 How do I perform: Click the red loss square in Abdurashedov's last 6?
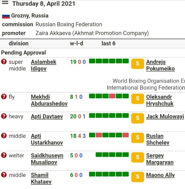tap(112, 96)
